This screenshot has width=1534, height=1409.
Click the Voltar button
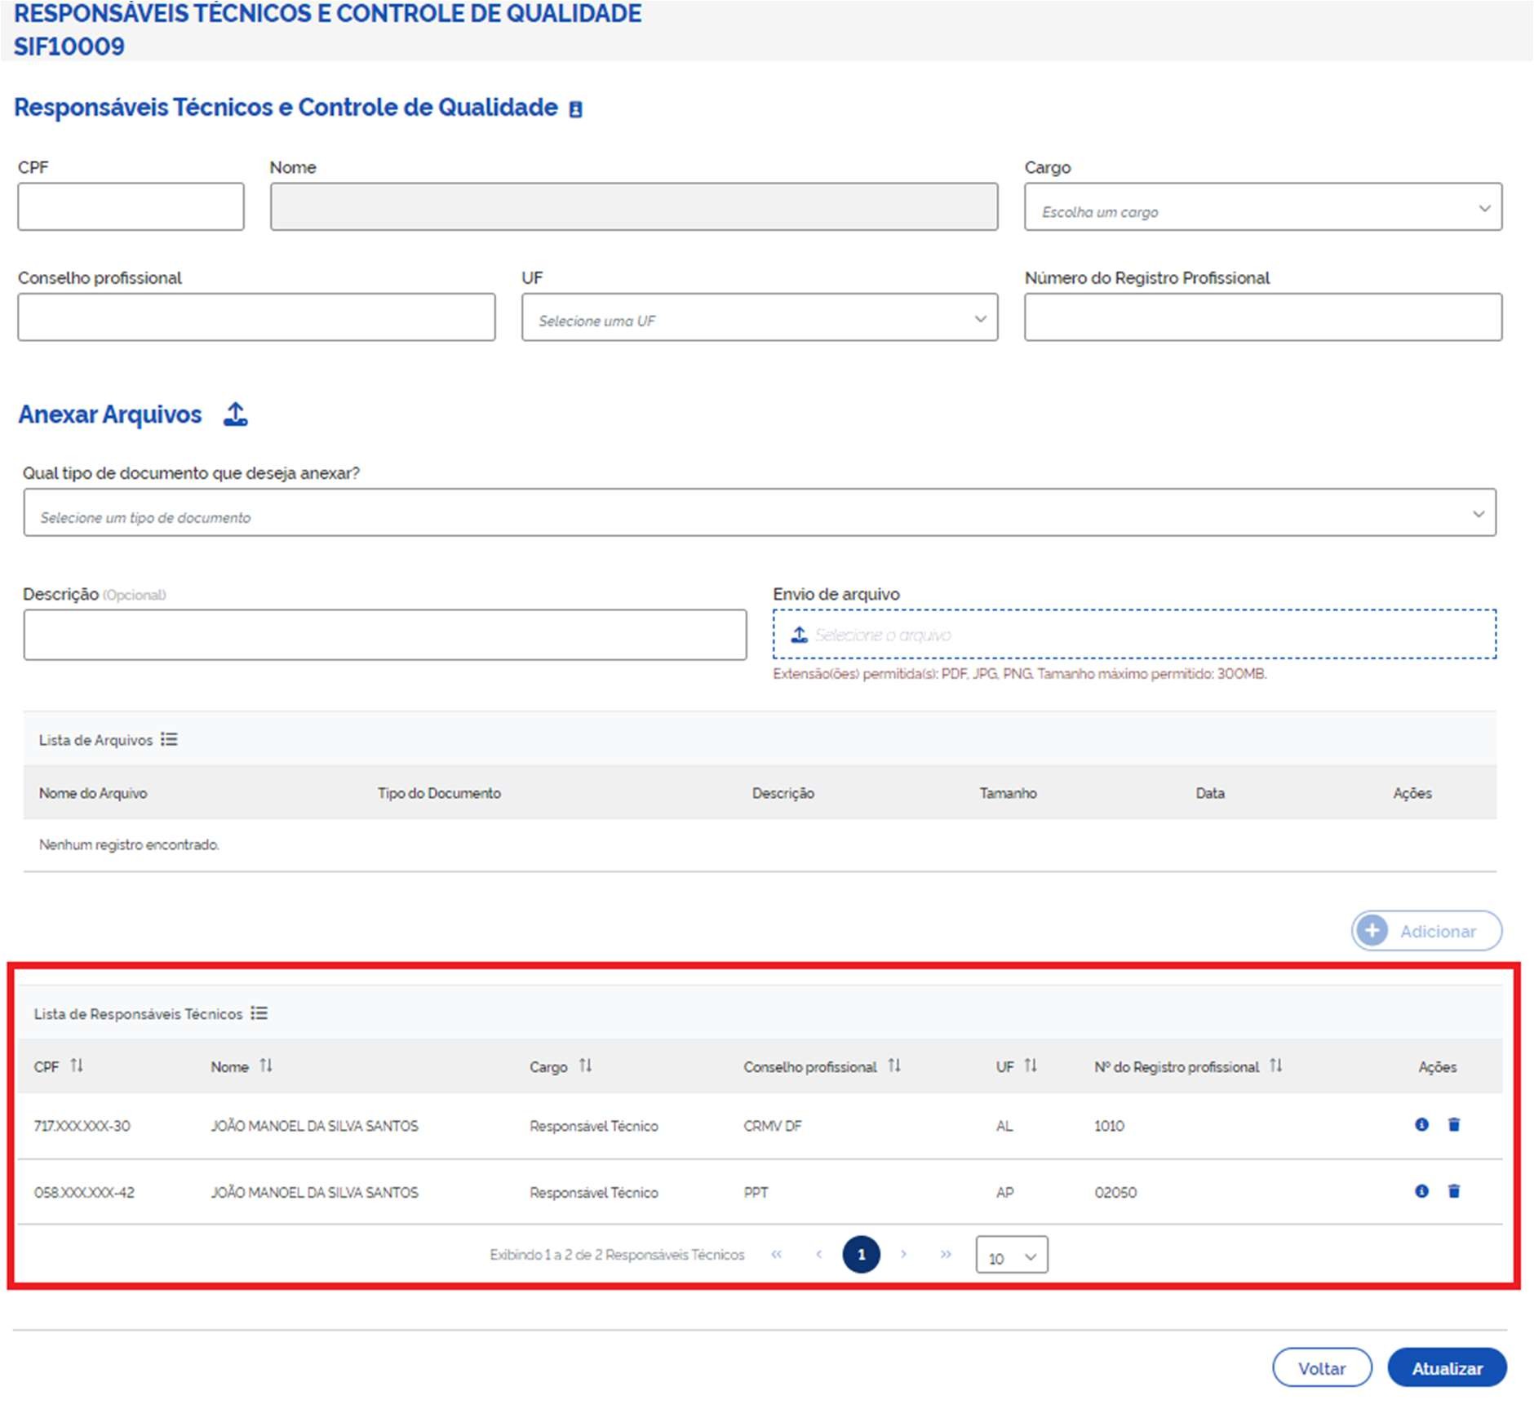[x=1321, y=1368]
